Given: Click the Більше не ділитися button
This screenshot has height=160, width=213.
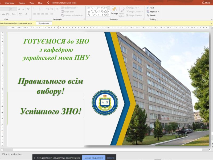Looking at the screenshot, I should pyautogui.click(x=93, y=158).
